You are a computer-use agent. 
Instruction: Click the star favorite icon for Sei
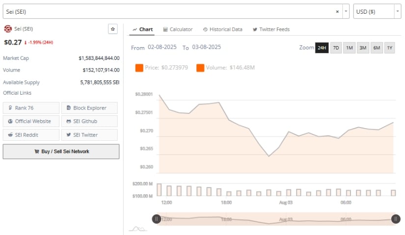tap(113, 29)
